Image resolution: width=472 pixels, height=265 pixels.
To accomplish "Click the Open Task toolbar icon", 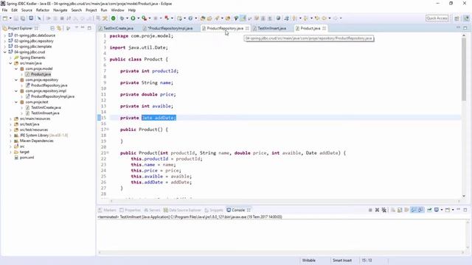I will coord(209,18).
